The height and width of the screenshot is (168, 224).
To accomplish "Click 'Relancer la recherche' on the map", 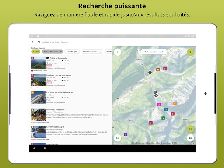I will click(x=154, y=52).
